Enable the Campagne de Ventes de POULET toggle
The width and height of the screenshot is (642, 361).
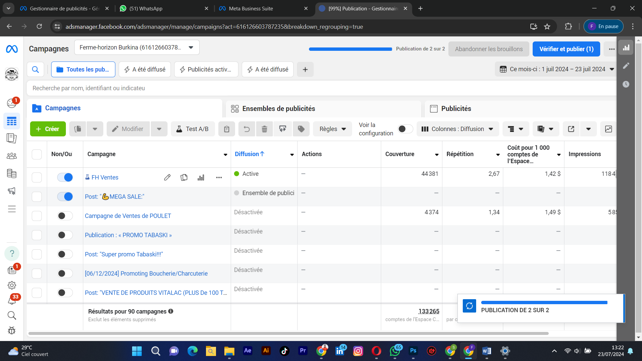[x=65, y=216]
